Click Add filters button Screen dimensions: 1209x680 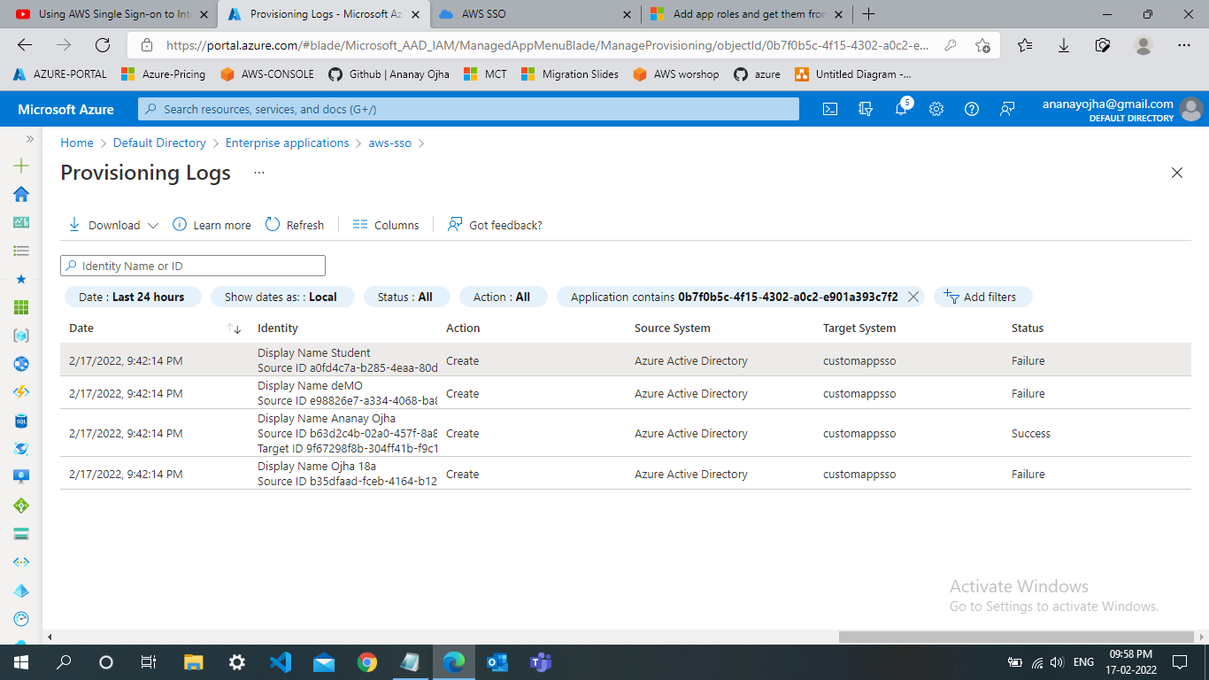(x=982, y=297)
